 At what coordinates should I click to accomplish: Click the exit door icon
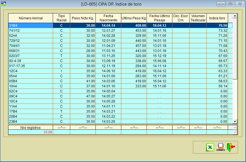(231, 147)
